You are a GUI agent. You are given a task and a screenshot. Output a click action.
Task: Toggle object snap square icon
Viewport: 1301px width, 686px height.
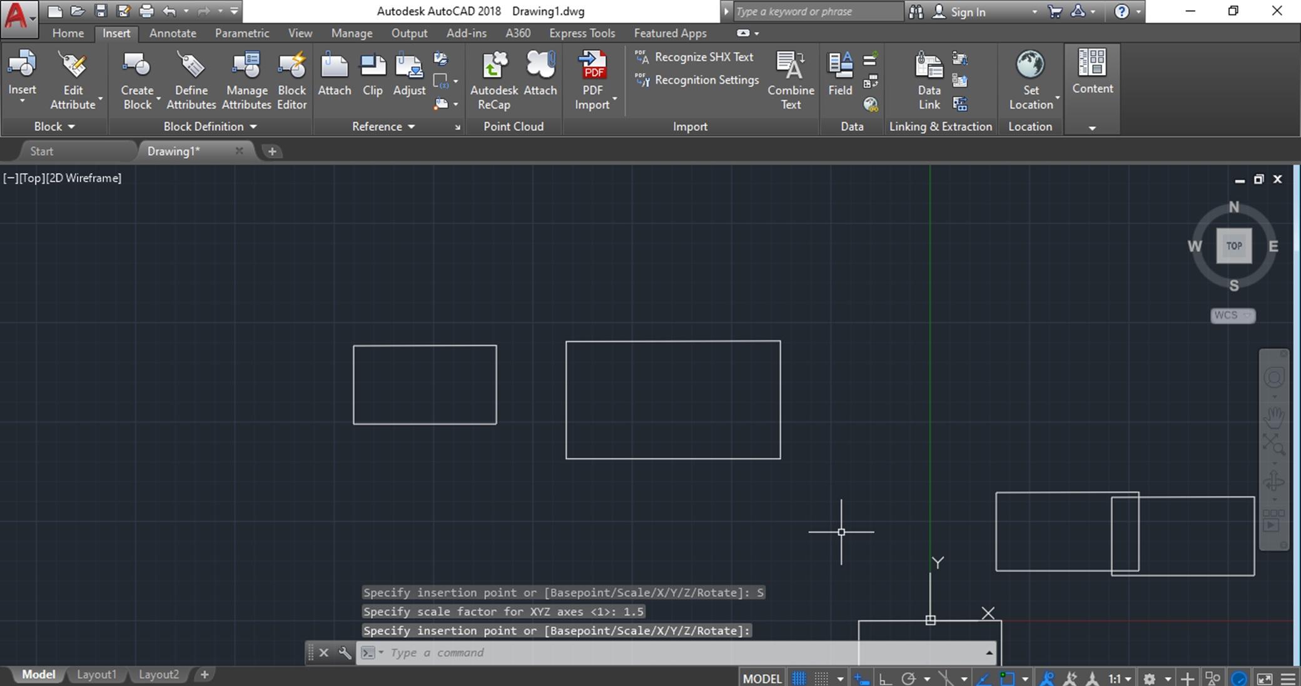pyautogui.click(x=1007, y=678)
